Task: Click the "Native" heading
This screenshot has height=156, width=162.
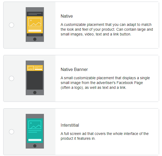Action: coord(67,16)
